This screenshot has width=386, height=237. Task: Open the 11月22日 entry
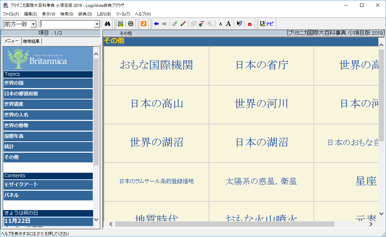[48, 221]
